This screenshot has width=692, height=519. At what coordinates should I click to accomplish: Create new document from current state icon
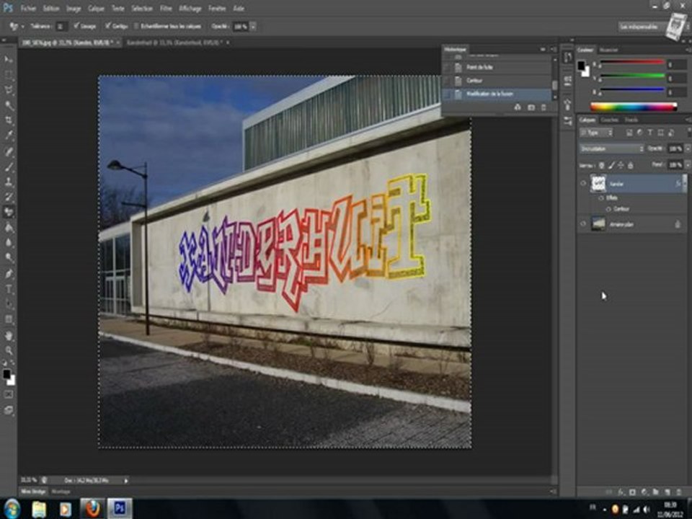point(518,107)
